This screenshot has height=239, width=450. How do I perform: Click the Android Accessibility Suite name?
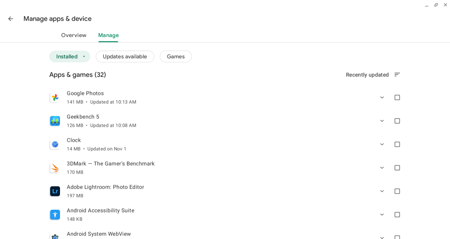(100, 210)
